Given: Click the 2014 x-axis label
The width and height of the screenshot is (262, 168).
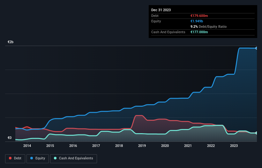Looking at the screenshot, I should tap(27, 146).
